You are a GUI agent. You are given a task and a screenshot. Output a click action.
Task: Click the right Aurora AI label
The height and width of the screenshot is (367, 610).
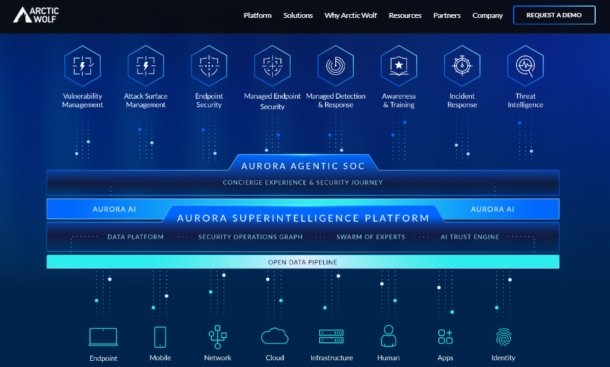493,209
